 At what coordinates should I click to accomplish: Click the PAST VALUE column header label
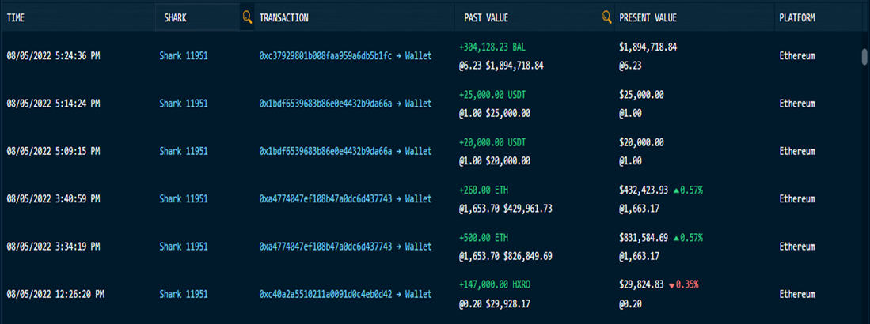(486, 18)
